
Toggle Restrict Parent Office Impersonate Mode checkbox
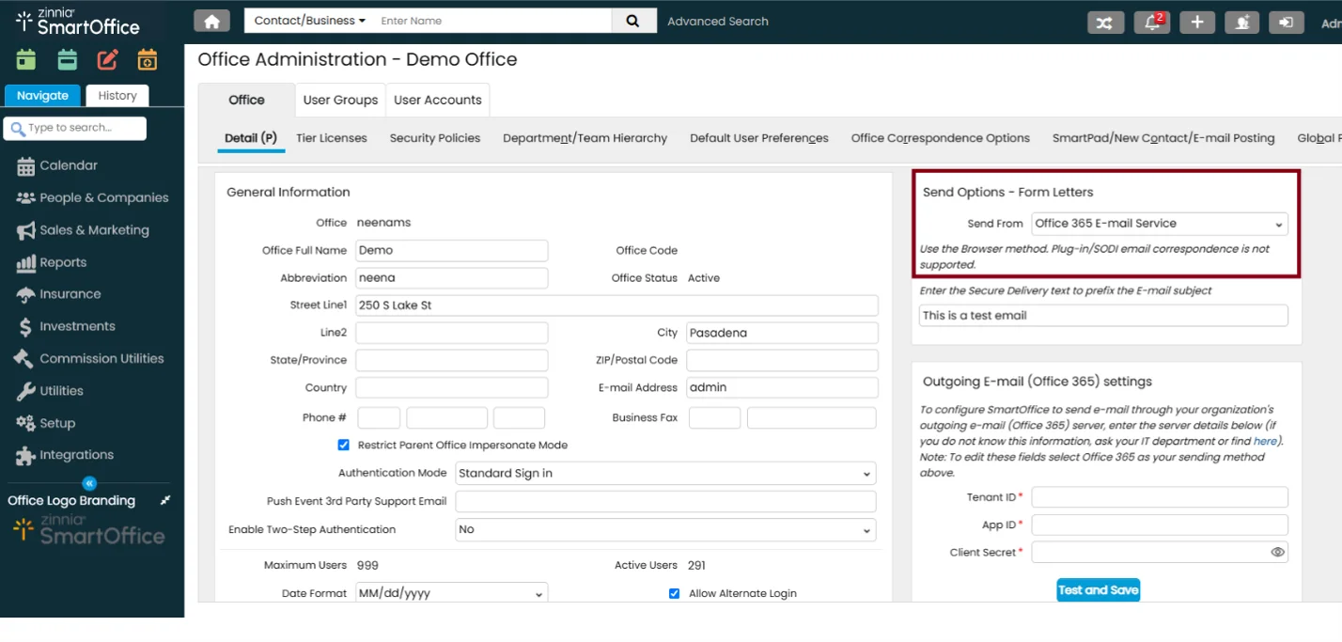coord(344,445)
